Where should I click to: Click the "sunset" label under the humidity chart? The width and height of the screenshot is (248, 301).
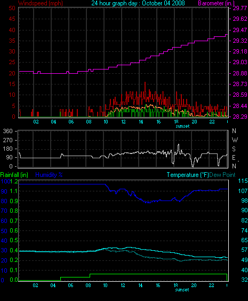point(182,290)
